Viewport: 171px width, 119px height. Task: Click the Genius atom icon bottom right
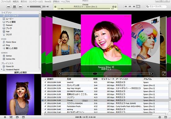tap(160, 117)
